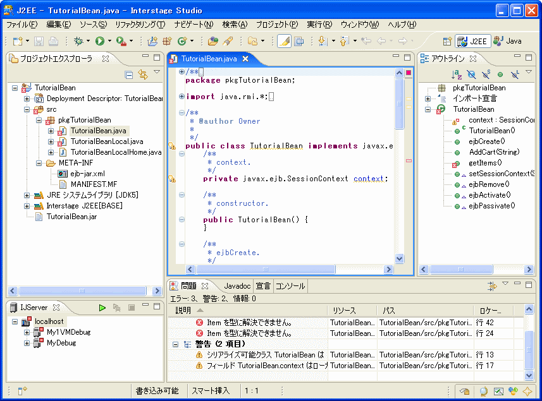Launch External Tools with the toolbox icon
Viewport: 542px width, 401px height.
[x=121, y=42]
